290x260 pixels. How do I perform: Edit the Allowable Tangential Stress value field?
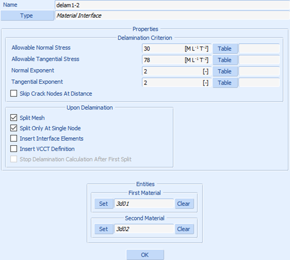(x=162, y=60)
